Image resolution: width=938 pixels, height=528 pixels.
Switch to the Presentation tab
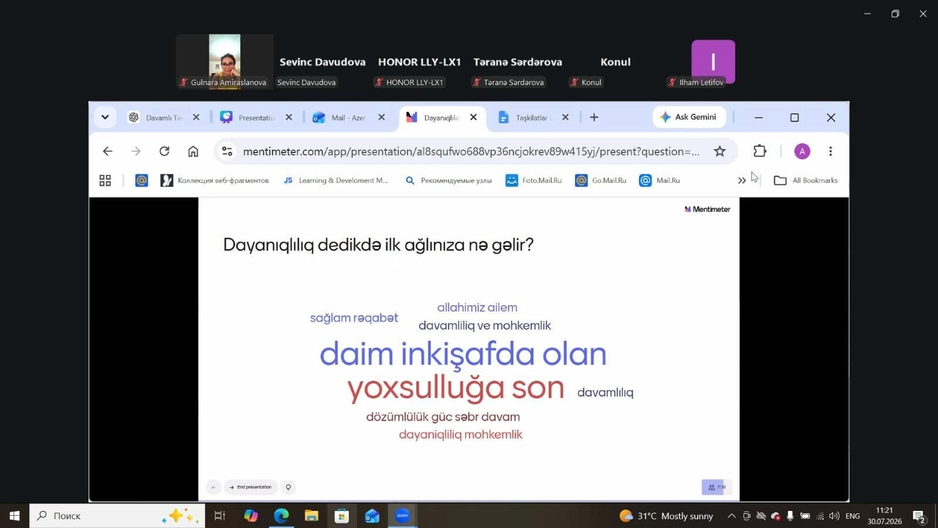coord(256,117)
